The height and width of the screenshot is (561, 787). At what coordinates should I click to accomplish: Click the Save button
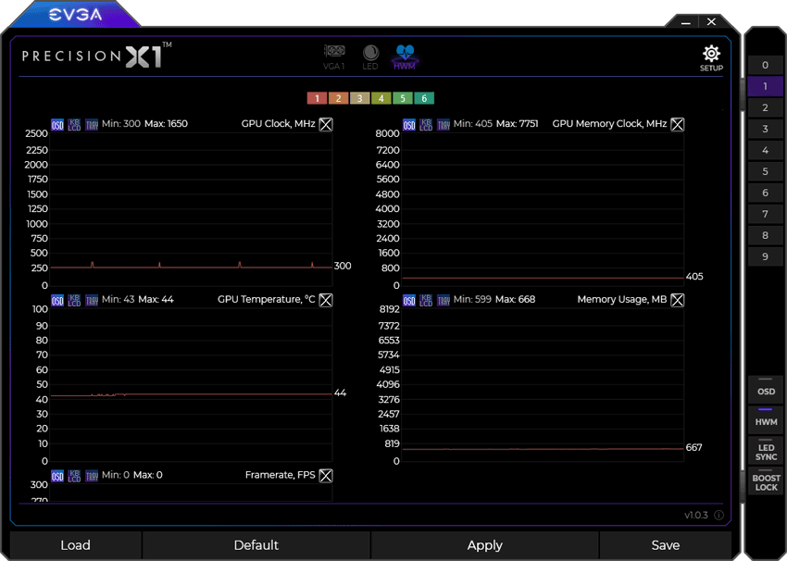click(x=666, y=545)
